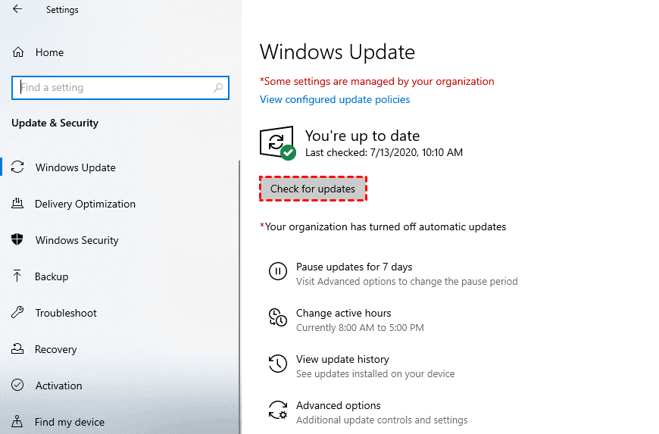Open the Windows Update section
The height and width of the screenshot is (434, 659).
coord(75,167)
